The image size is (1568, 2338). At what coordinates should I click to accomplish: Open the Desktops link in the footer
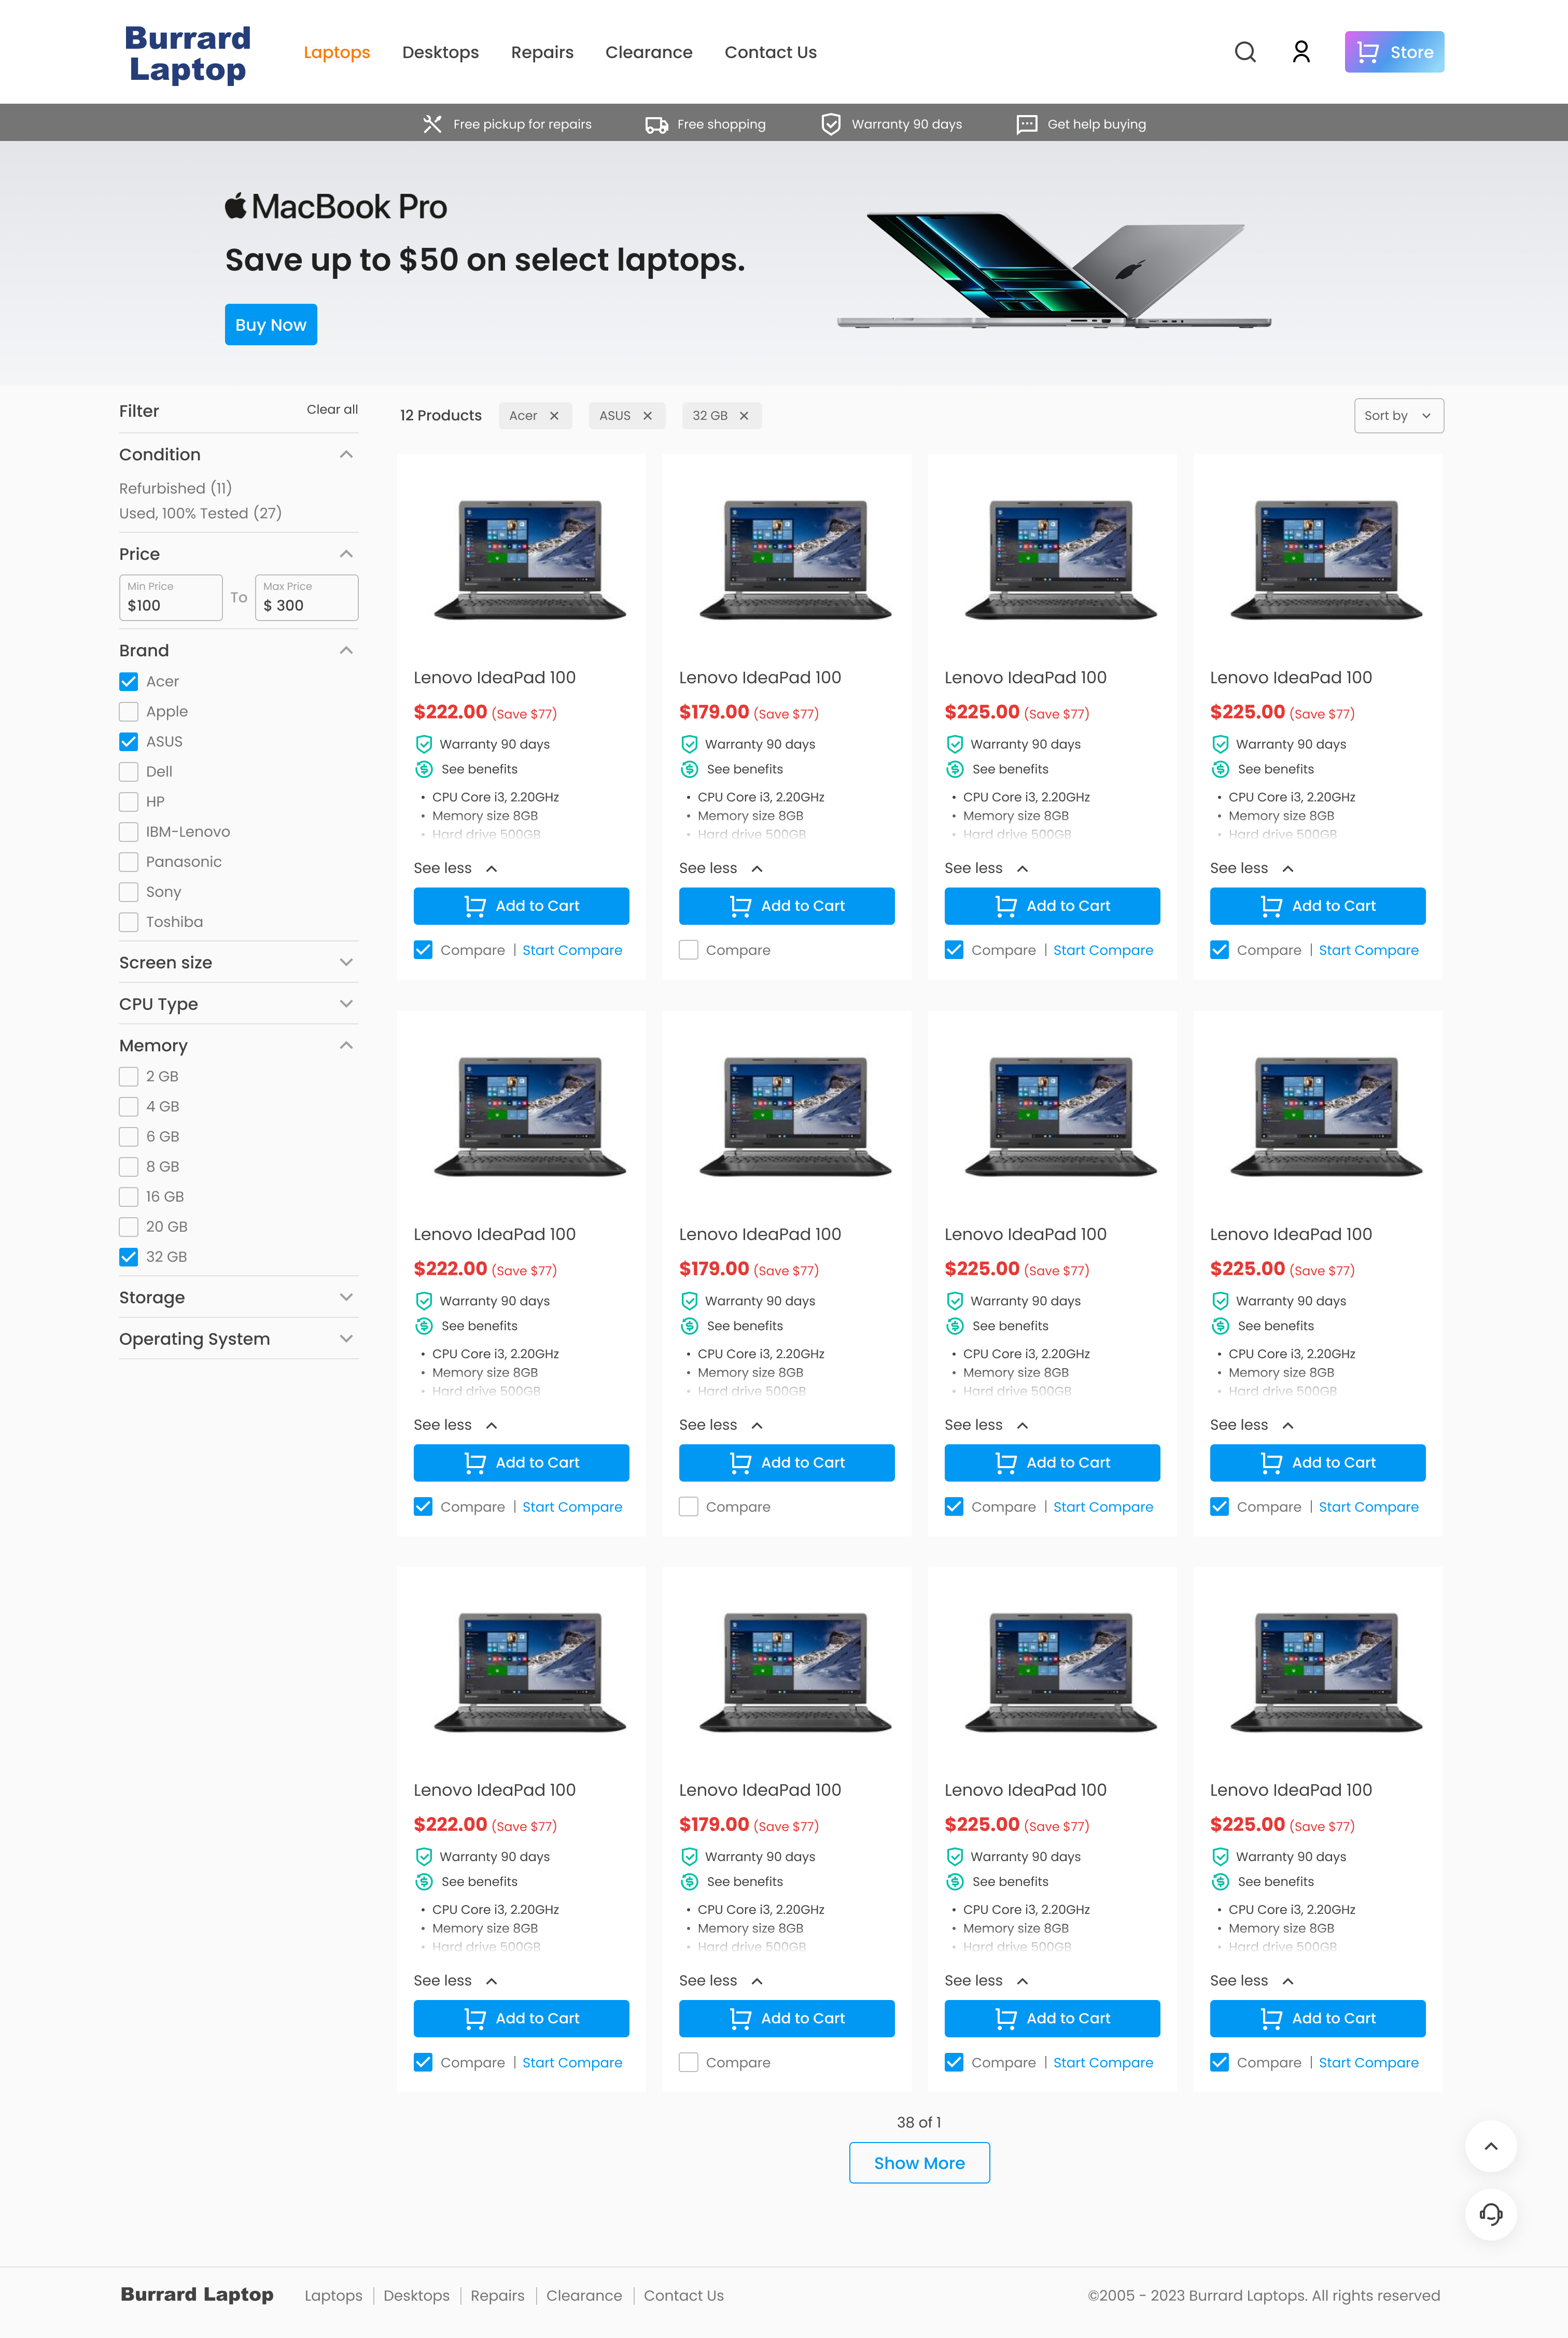click(416, 2295)
